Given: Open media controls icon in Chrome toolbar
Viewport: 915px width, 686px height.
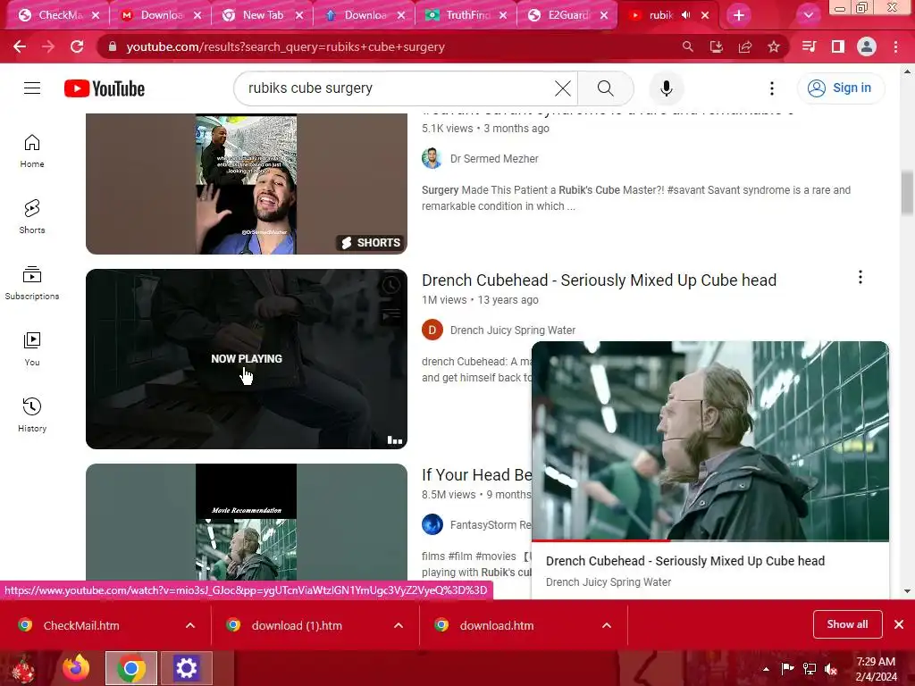Looking at the screenshot, I should [810, 46].
